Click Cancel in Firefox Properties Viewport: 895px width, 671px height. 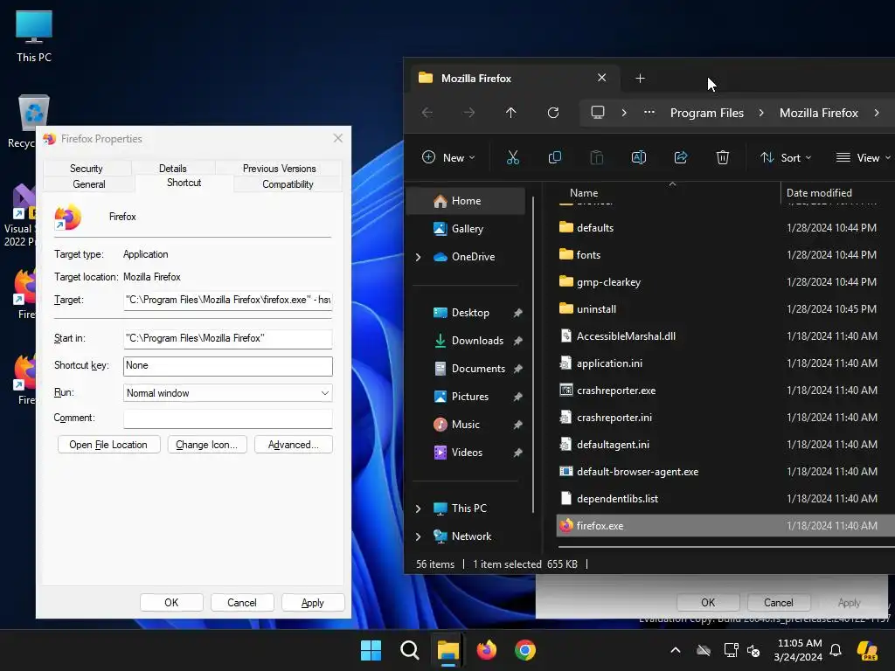[242, 603]
